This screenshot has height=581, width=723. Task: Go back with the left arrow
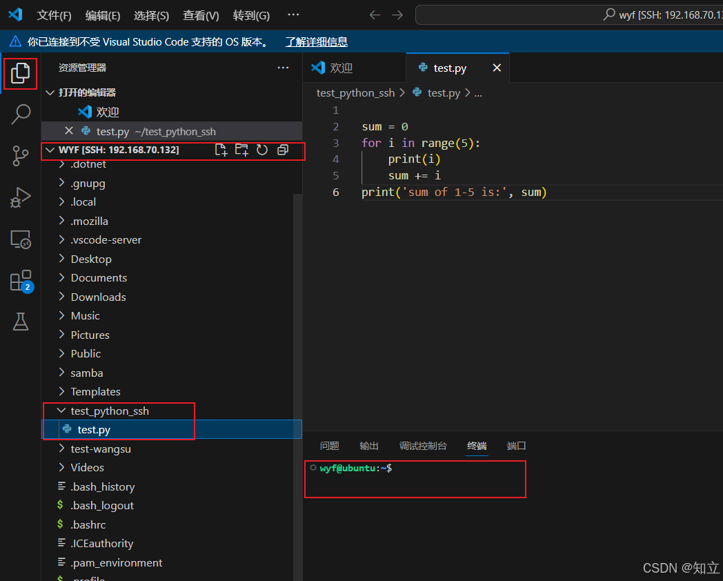(x=375, y=15)
